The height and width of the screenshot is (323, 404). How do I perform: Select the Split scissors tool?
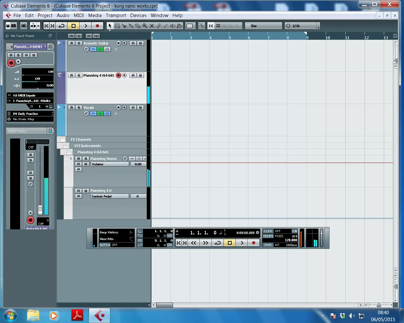(x=124, y=26)
